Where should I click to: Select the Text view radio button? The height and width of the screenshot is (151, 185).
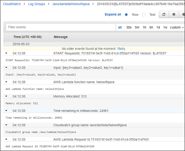(144, 14)
